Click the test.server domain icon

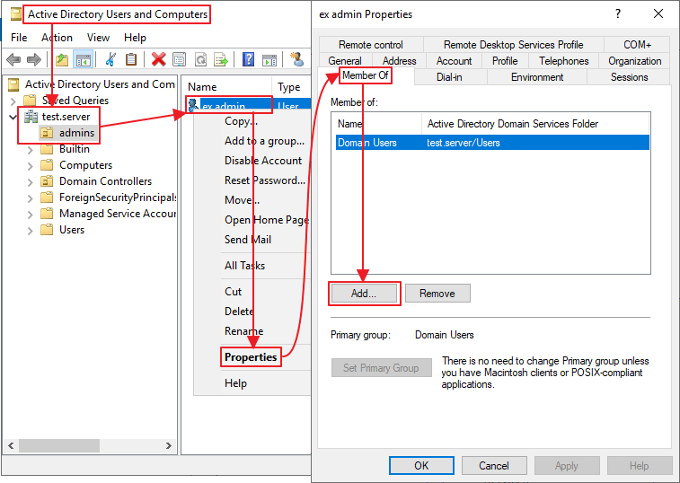31,117
